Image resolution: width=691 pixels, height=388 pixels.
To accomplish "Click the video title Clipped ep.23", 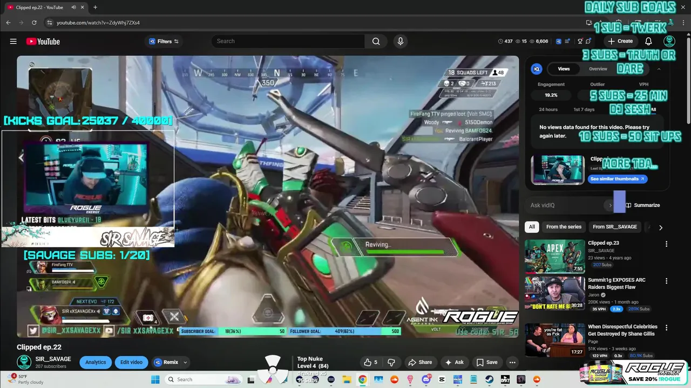I will [603, 243].
